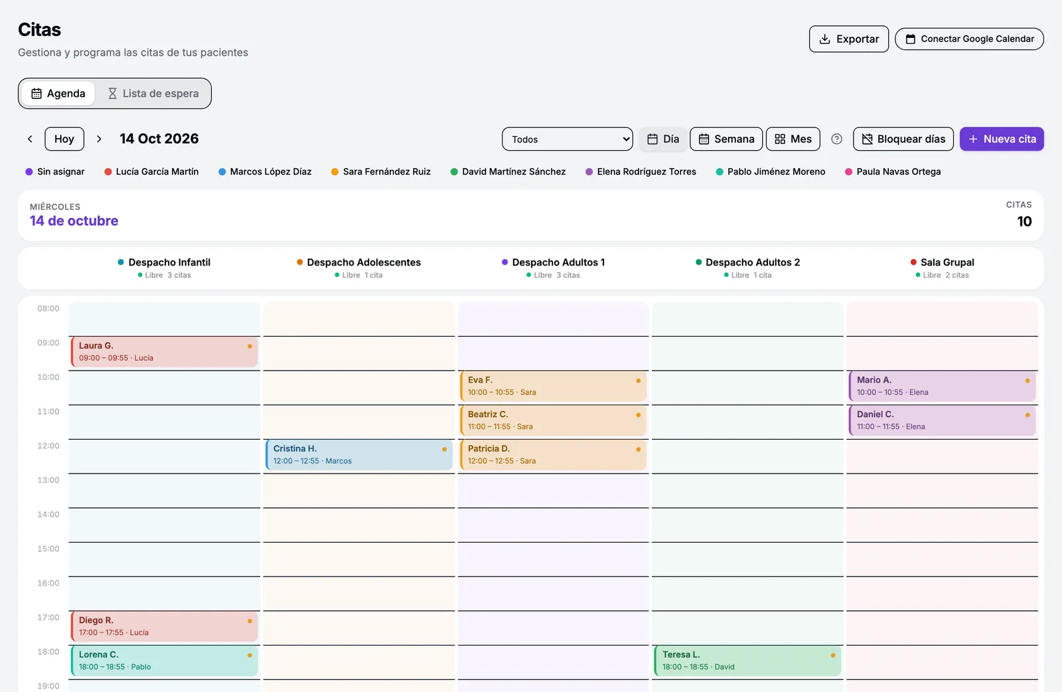
Task: Open Laura G. appointment at 09:00
Action: pos(164,352)
